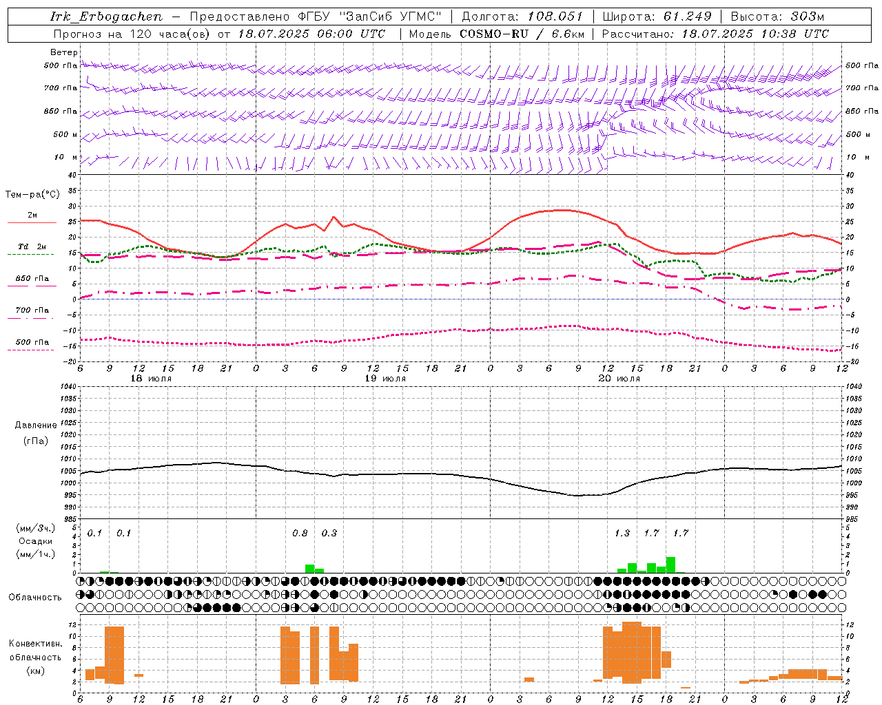Click the Td 2м legend entry
The width and height of the screenshot is (882, 705).
pos(32,246)
